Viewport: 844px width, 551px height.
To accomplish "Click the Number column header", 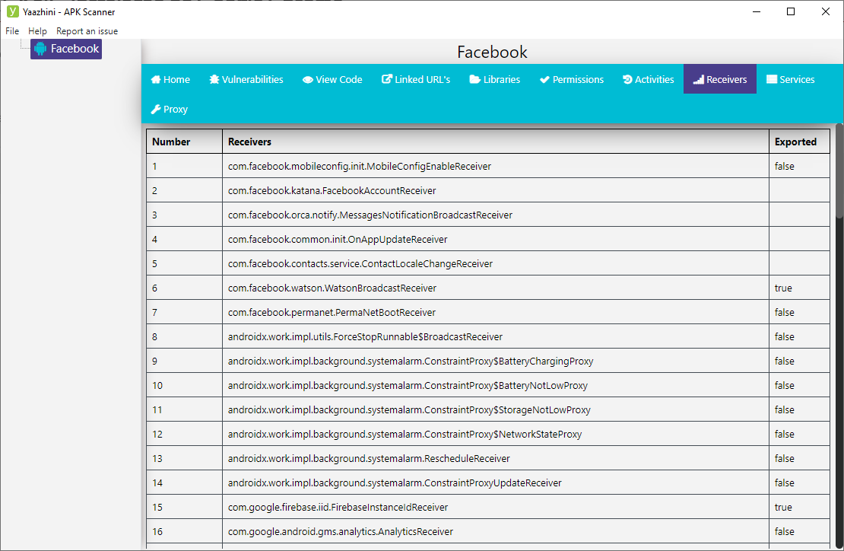I will 184,142.
